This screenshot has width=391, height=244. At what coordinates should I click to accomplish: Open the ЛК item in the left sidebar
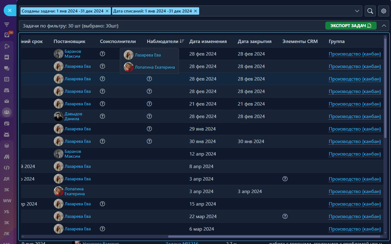coord(7,234)
